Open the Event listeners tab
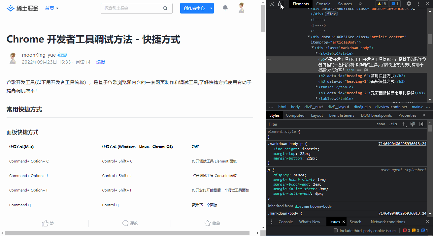433x236 pixels. 342,115
